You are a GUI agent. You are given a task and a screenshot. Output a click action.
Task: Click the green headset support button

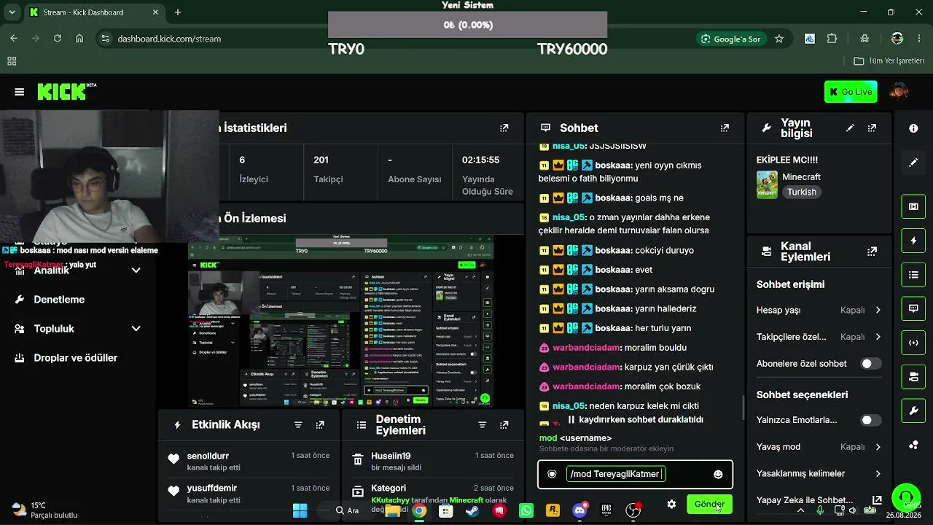906,497
